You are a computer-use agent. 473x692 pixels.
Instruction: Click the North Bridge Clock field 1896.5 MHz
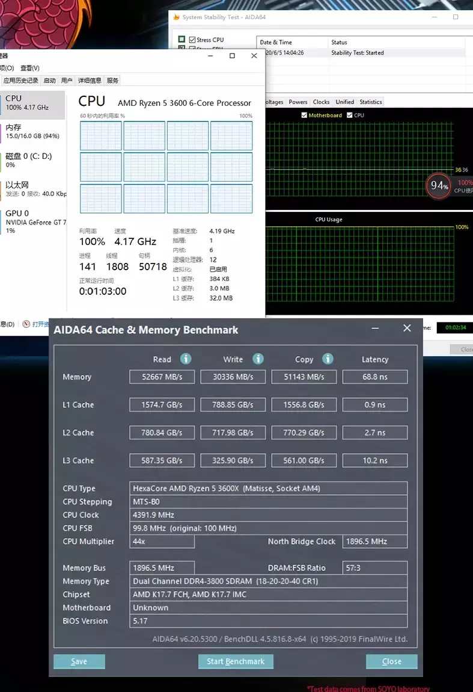(374, 542)
